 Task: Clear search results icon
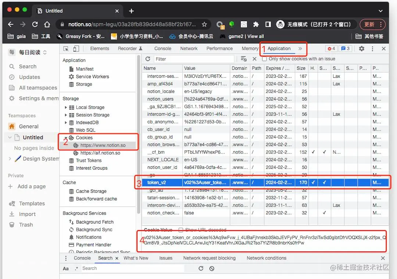212,268
